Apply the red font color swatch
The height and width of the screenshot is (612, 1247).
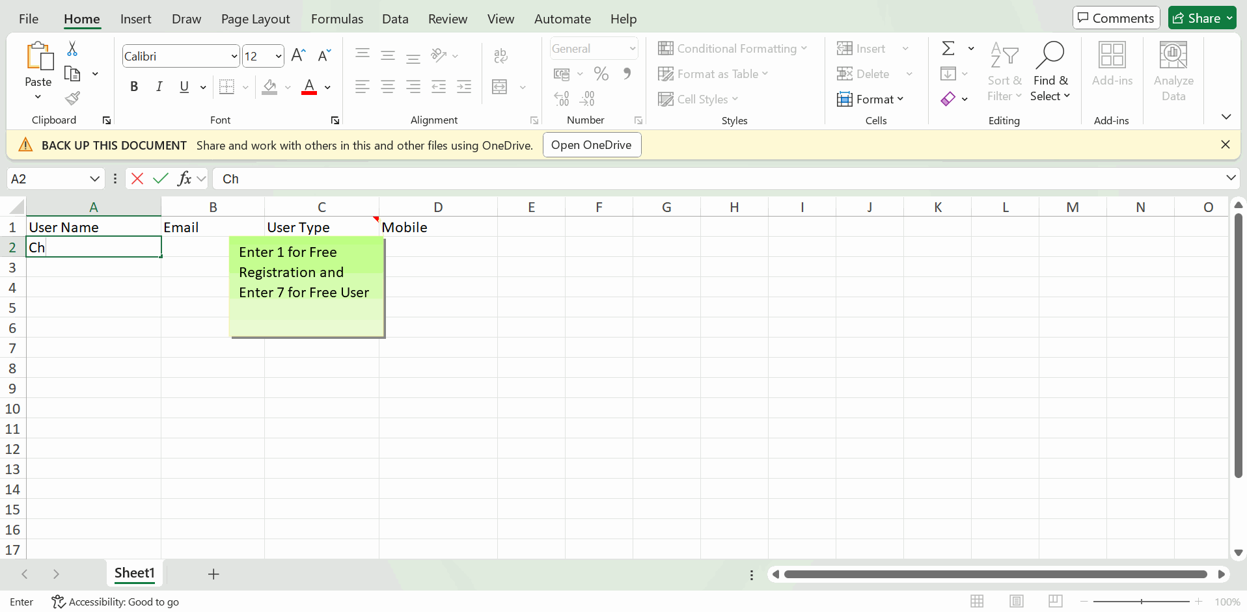[309, 87]
